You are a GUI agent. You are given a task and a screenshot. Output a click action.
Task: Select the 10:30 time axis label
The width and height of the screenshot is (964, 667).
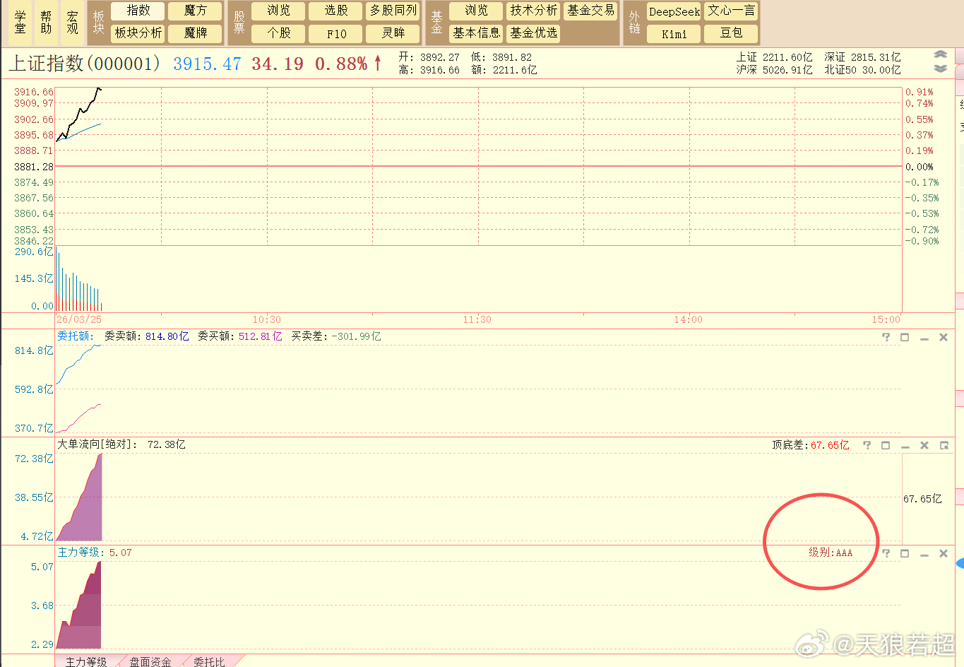click(267, 319)
